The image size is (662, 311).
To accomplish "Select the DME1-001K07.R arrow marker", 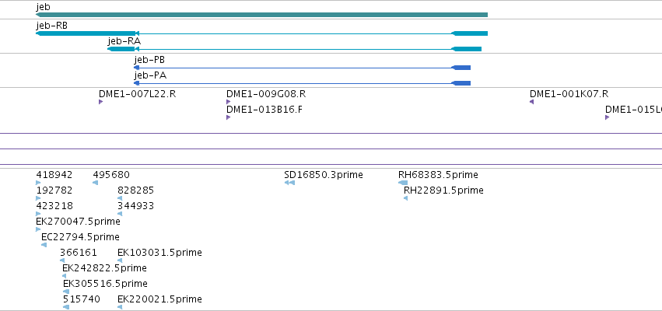I will coord(532,102).
